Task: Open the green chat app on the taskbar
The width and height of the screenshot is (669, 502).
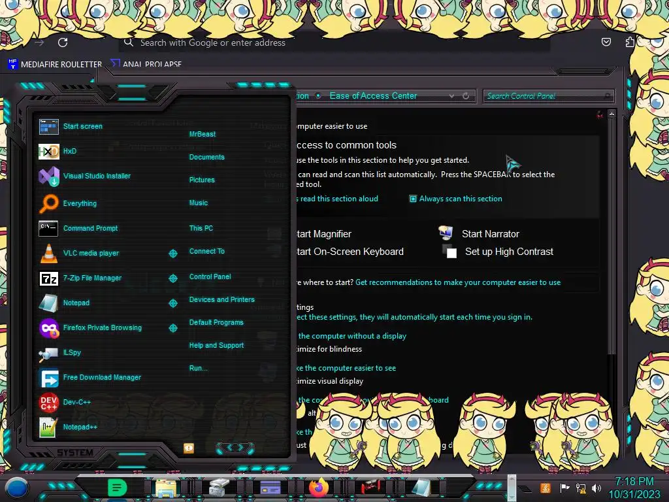Action: point(117,488)
